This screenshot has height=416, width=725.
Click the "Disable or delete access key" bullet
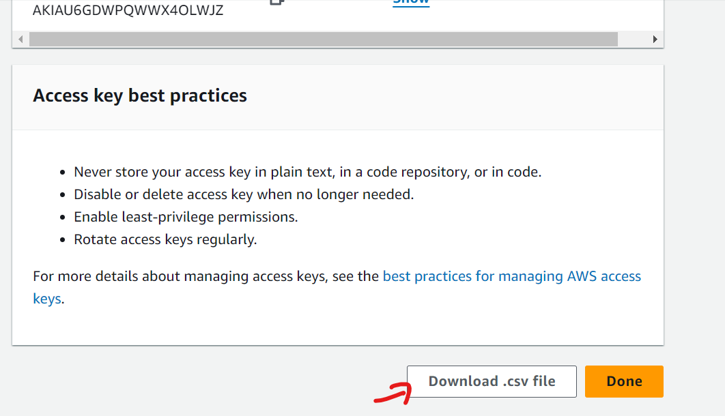[244, 194]
